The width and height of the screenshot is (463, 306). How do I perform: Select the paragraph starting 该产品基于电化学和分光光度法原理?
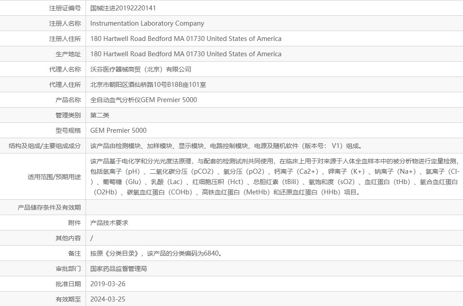click(275, 177)
